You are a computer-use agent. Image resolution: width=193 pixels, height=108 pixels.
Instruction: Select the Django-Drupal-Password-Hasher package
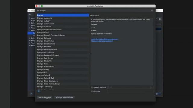pyautogui.click(x=63, y=35)
